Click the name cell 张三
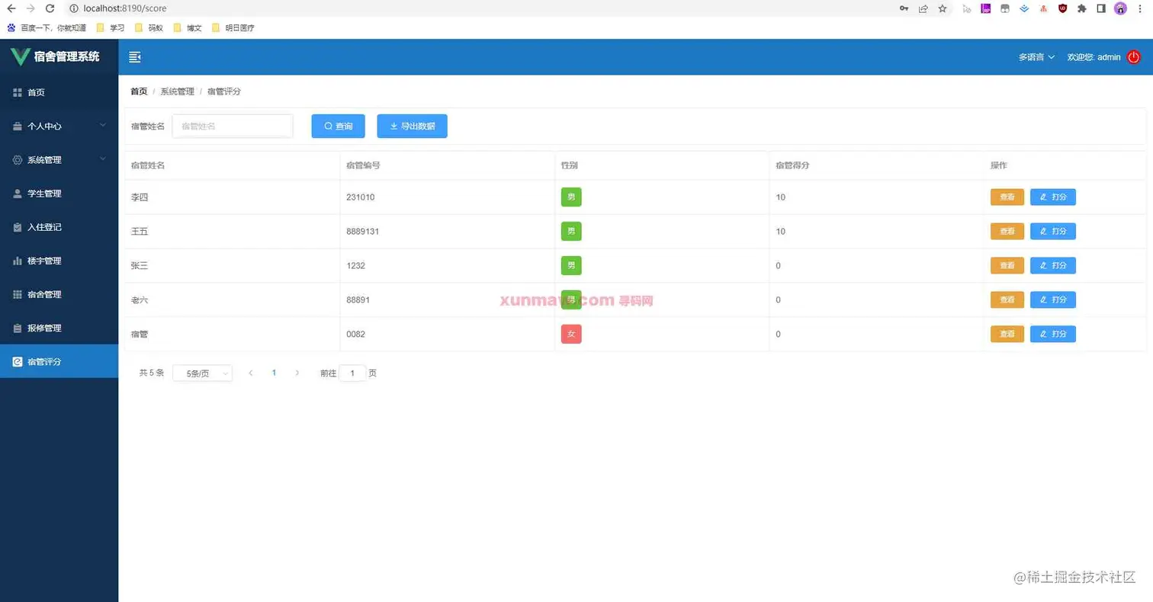The width and height of the screenshot is (1153, 602). click(x=140, y=265)
